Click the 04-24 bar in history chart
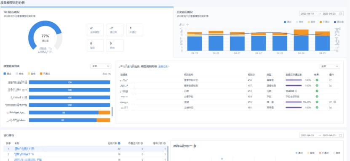Viewport: 350px width, 161px height. click(301, 40)
